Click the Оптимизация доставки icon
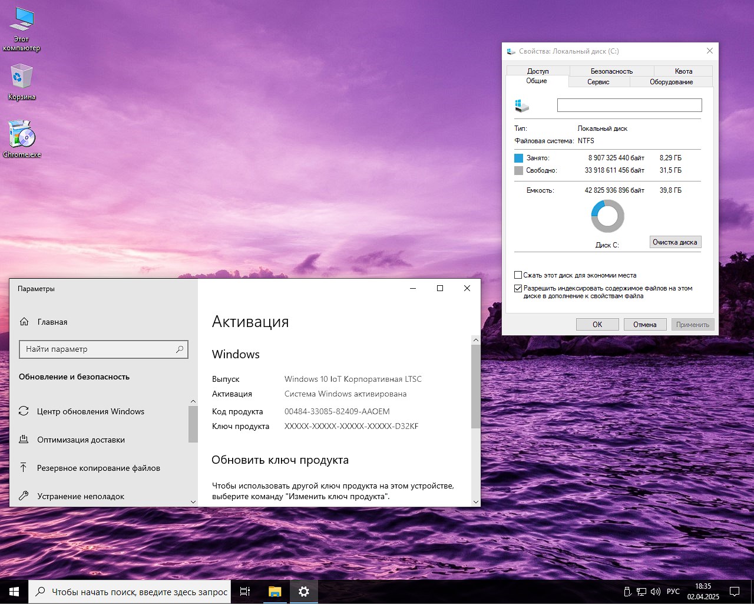 [24, 440]
